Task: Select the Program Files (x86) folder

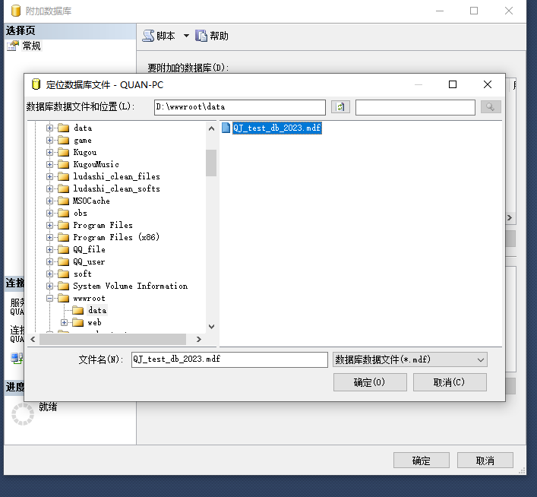Action: pos(116,237)
